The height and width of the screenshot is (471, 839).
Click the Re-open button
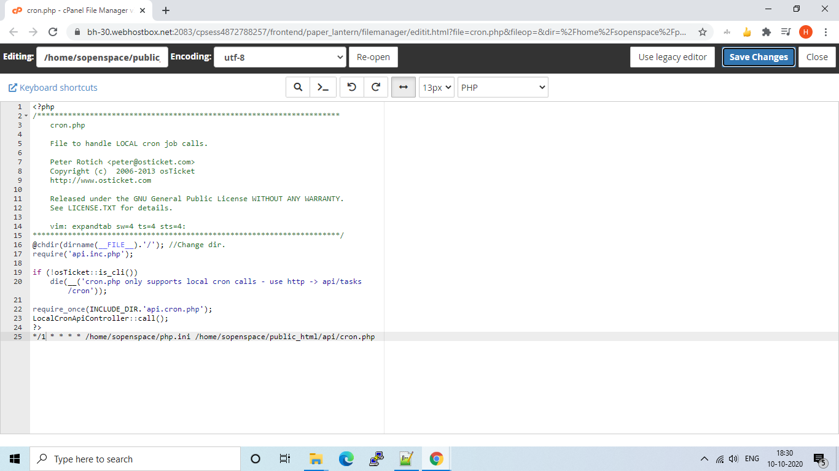[x=373, y=57]
